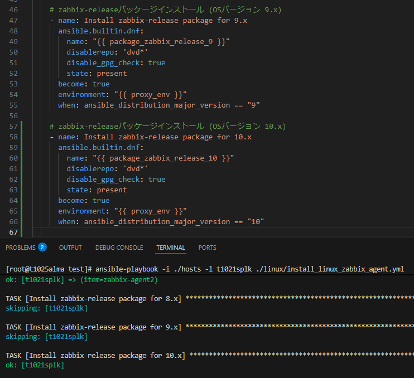Click 'package_zabbix_release_9' variable on line 49
Viewport: 414px width, 378px height.
tap(161, 42)
